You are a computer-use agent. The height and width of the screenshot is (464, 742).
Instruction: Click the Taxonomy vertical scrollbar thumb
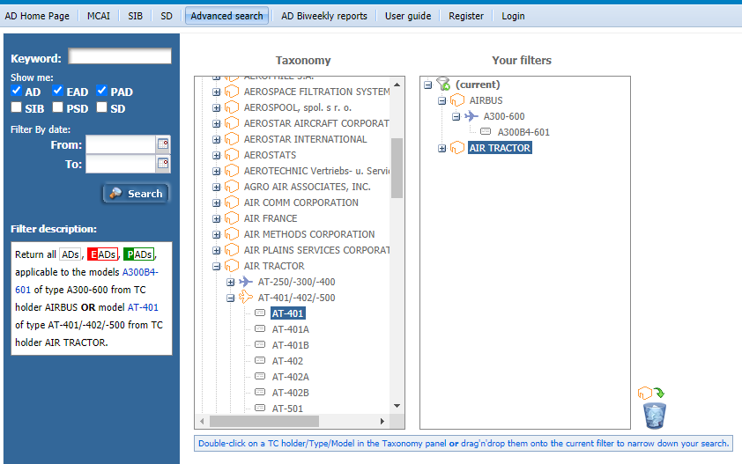click(397, 168)
